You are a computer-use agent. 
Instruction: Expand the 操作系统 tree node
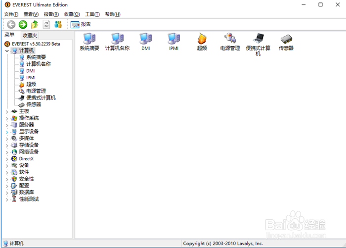click(7, 118)
